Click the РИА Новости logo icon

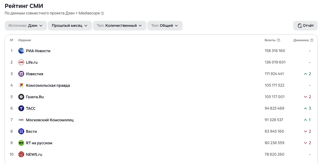coord(21,51)
